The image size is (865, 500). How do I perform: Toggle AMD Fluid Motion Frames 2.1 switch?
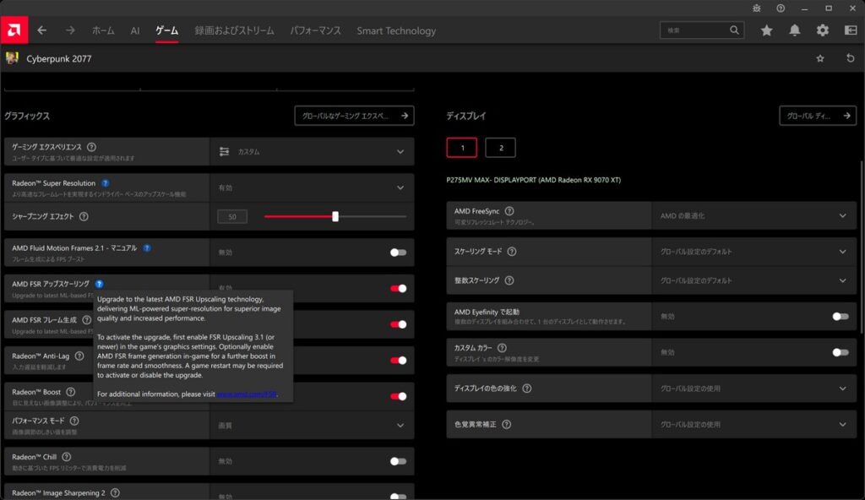(x=398, y=252)
